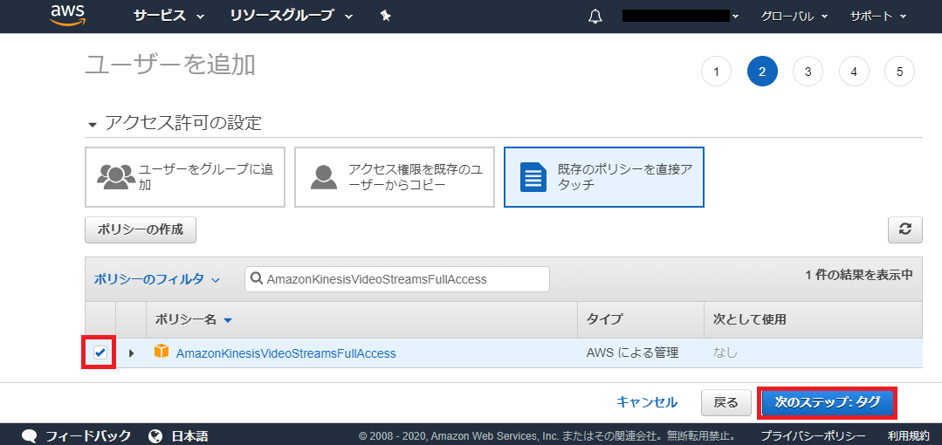Image resolution: width=942 pixels, height=445 pixels.
Task: Click the 戻る button
Action: tap(726, 402)
